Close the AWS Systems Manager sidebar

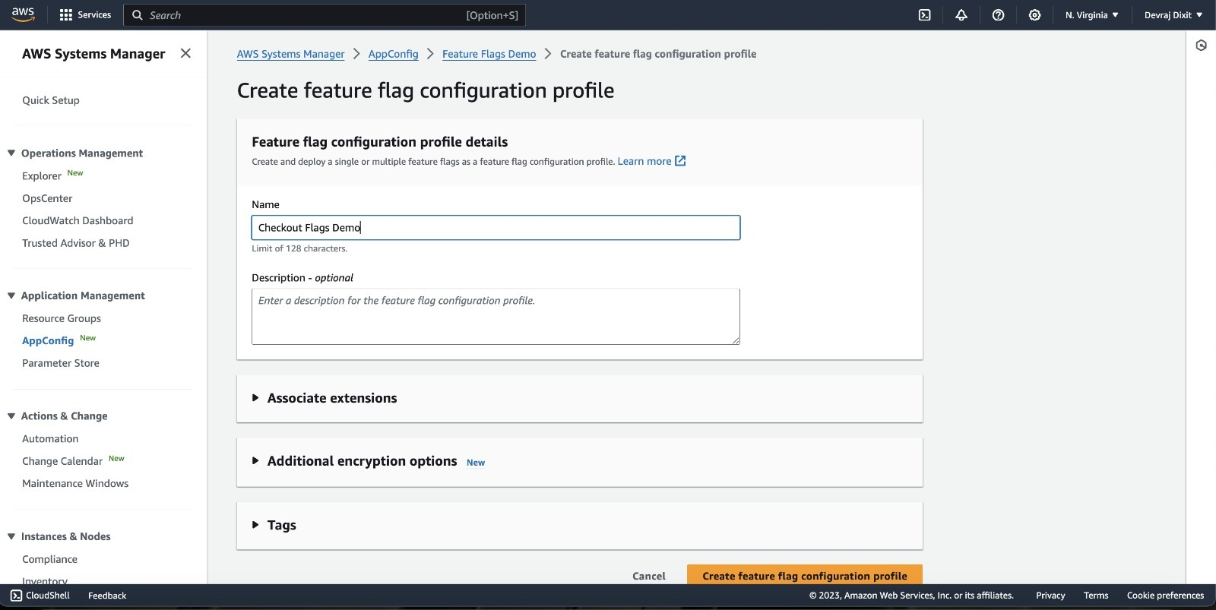pyautogui.click(x=185, y=53)
